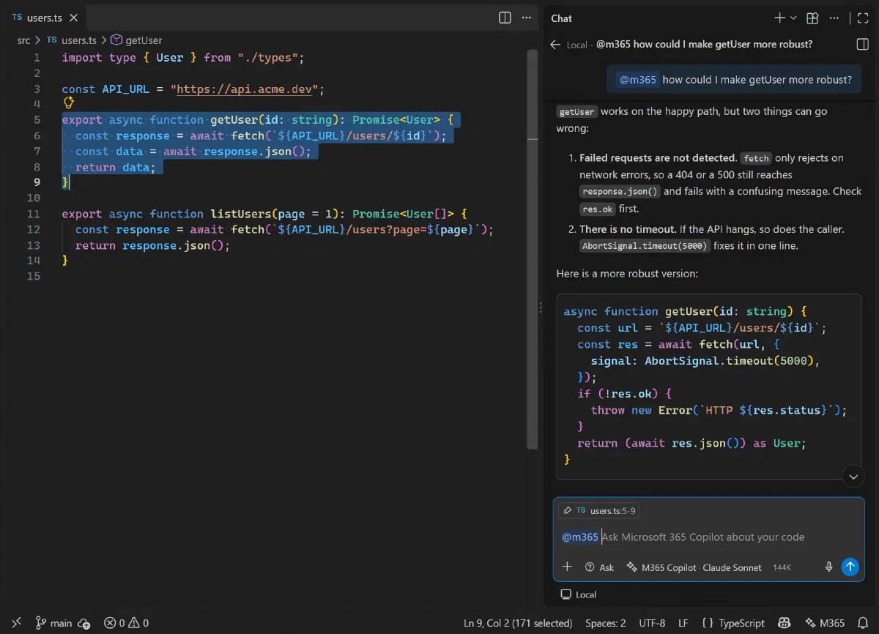Change end of line sequence LF
879x634 pixels.
pyautogui.click(x=683, y=623)
